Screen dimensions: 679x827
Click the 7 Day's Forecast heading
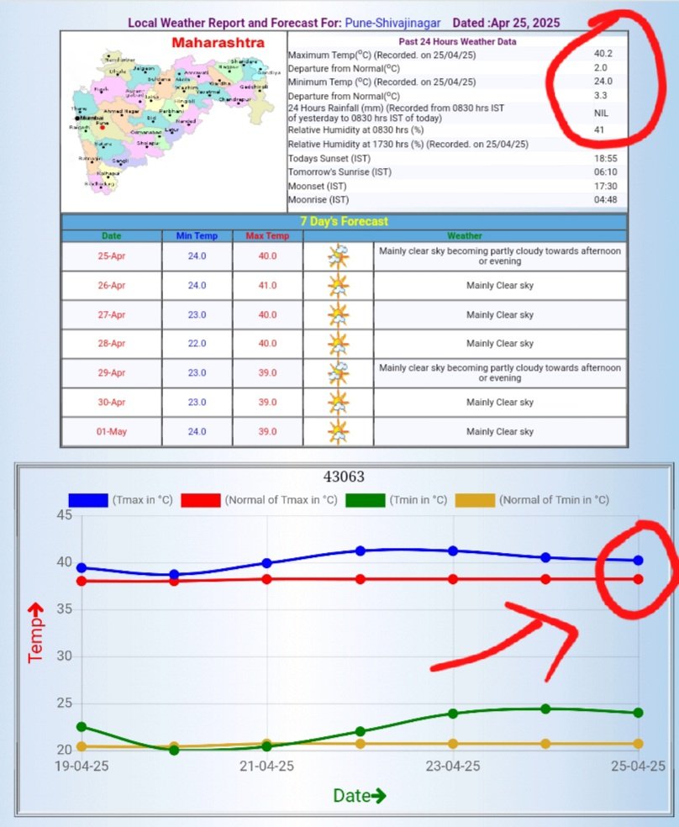344,222
